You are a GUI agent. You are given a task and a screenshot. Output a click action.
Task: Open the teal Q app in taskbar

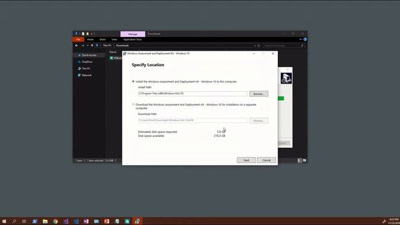[127, 221]
